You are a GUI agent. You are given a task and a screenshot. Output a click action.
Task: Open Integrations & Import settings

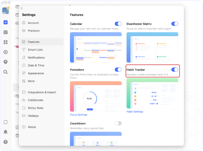[41, 92]
